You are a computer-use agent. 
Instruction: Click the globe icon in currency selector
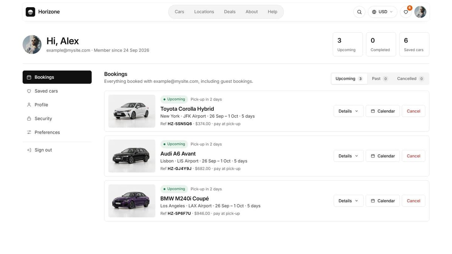click(x=374, y=12)
